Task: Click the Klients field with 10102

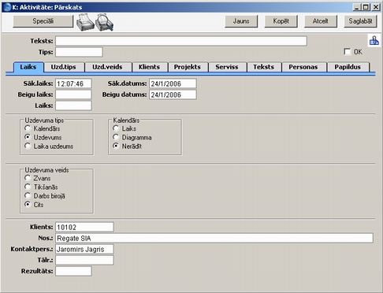Action: coord(84,227)
